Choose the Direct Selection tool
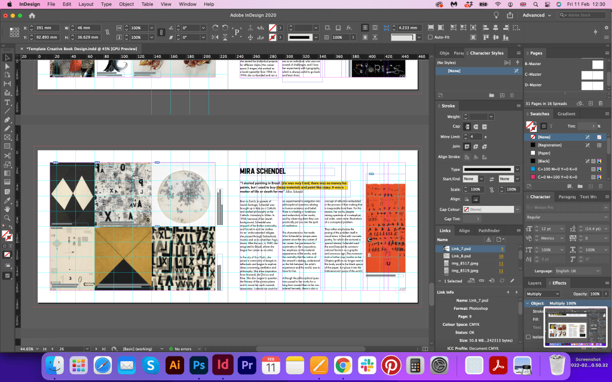The height and width of the screenshot is (382, 612). coord(8,67)
